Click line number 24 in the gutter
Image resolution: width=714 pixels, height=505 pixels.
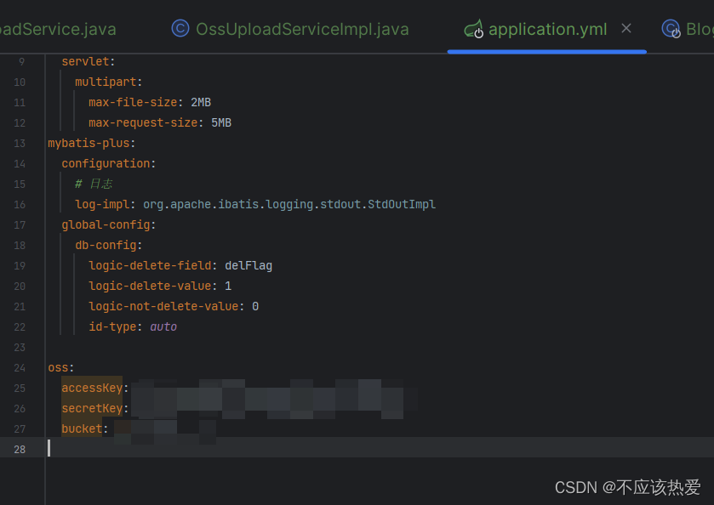pos(20,367)
